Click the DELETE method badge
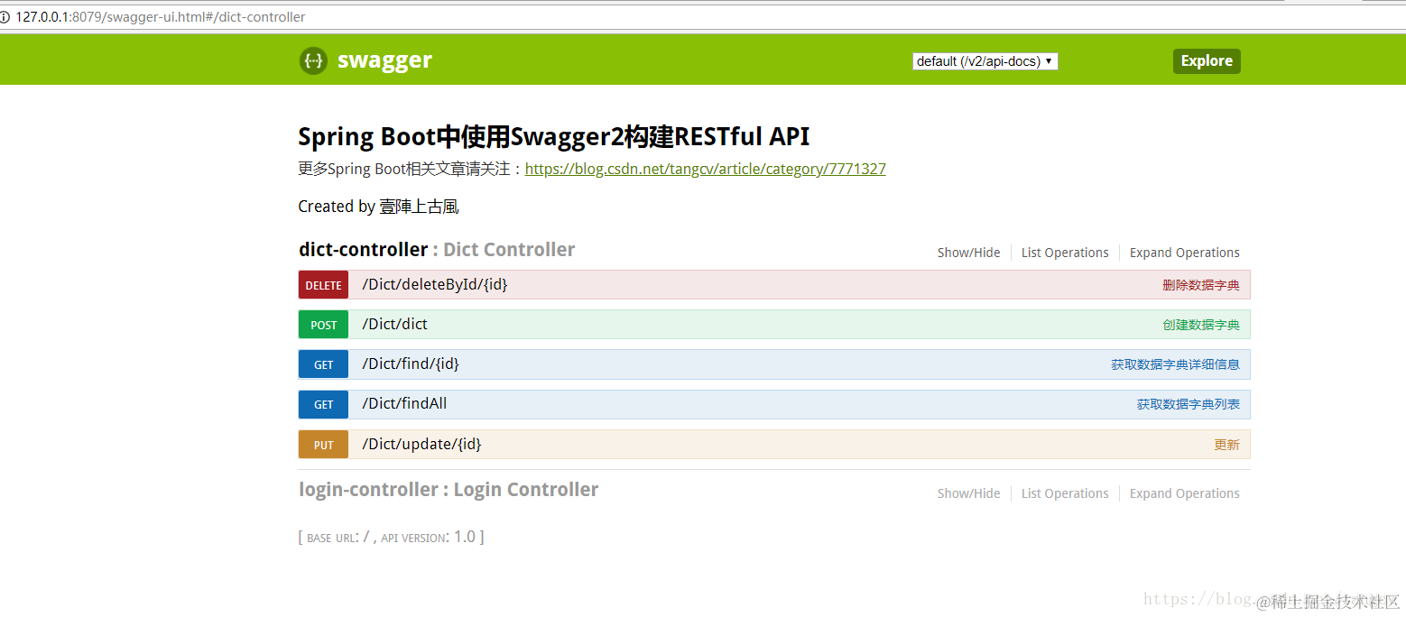1406x617 pixels. coord(323,285)
